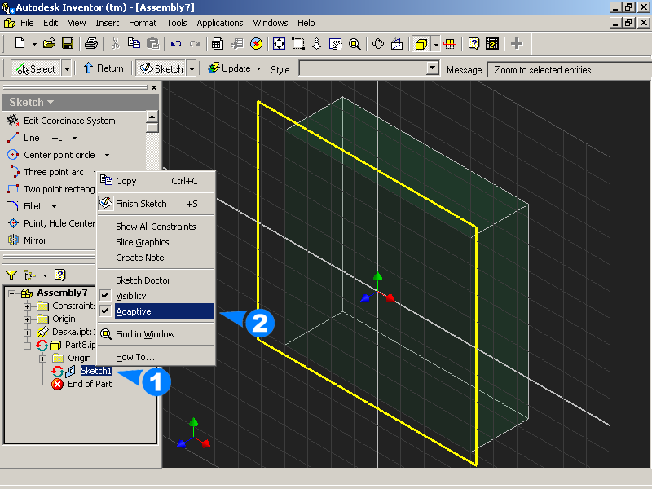Open the Center point circle flyout arrow
Image resolution: width=652 pixels, height=489 pixels.
click(107, 155)
